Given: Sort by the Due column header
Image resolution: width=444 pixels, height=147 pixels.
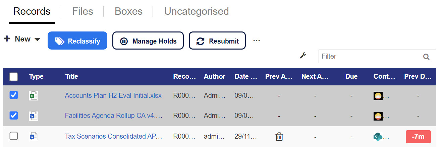Looking at the screenshot, I should click(351, 76).
